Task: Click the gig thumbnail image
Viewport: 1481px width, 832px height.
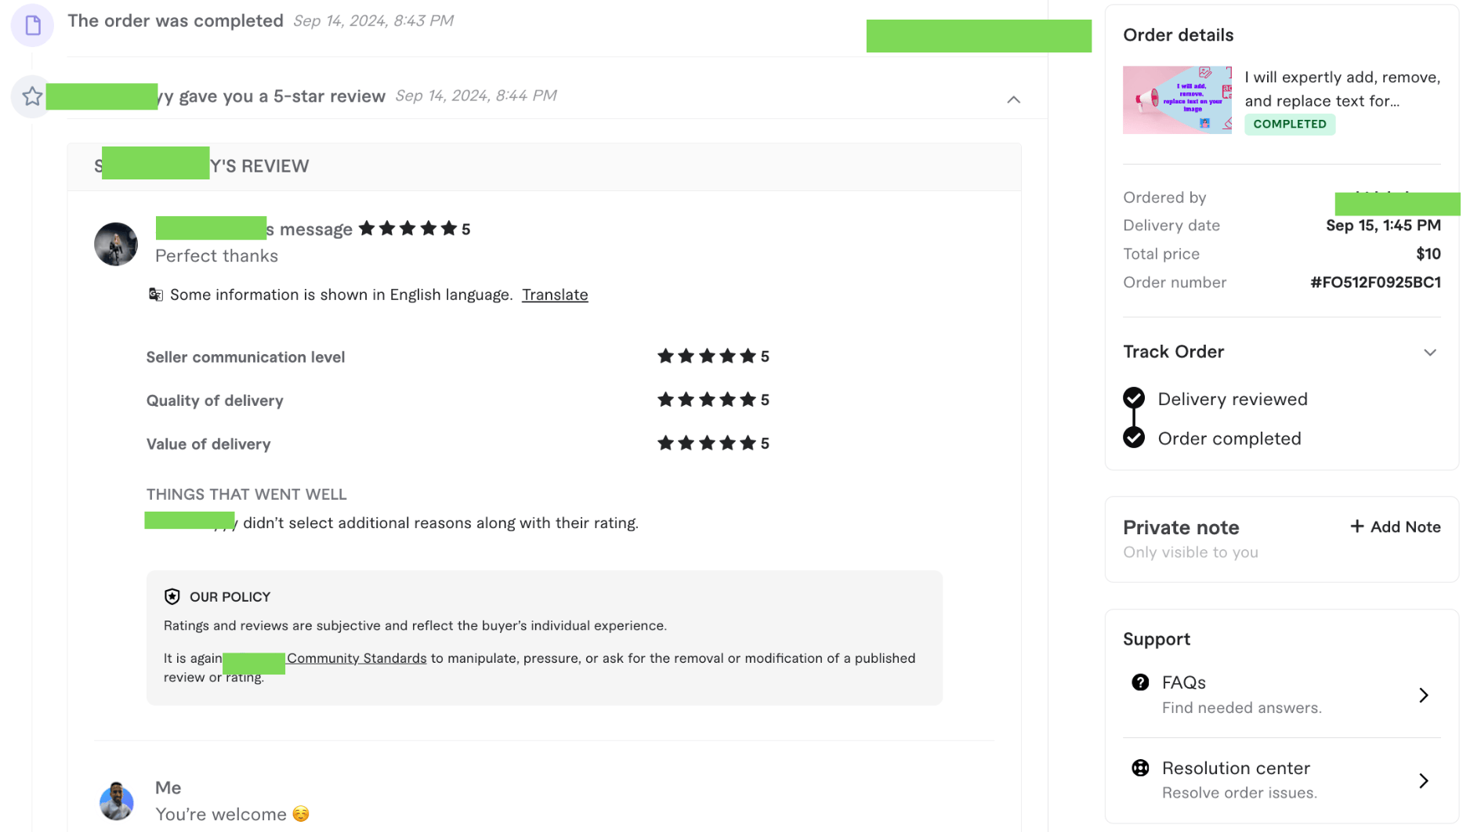Action: point(1176,99)
